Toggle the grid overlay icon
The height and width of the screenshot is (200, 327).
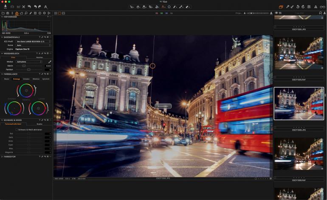point(309,7)
